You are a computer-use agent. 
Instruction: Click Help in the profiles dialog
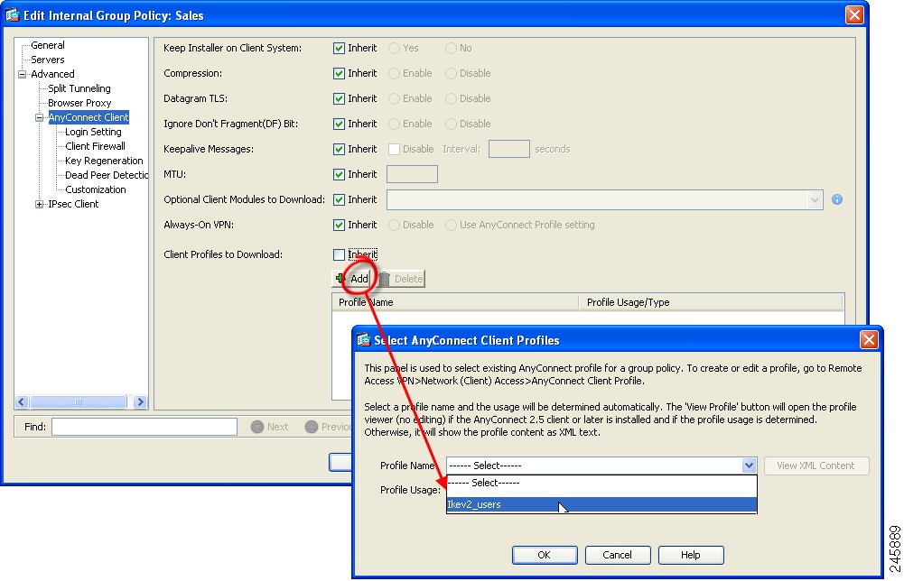(691, 555)
